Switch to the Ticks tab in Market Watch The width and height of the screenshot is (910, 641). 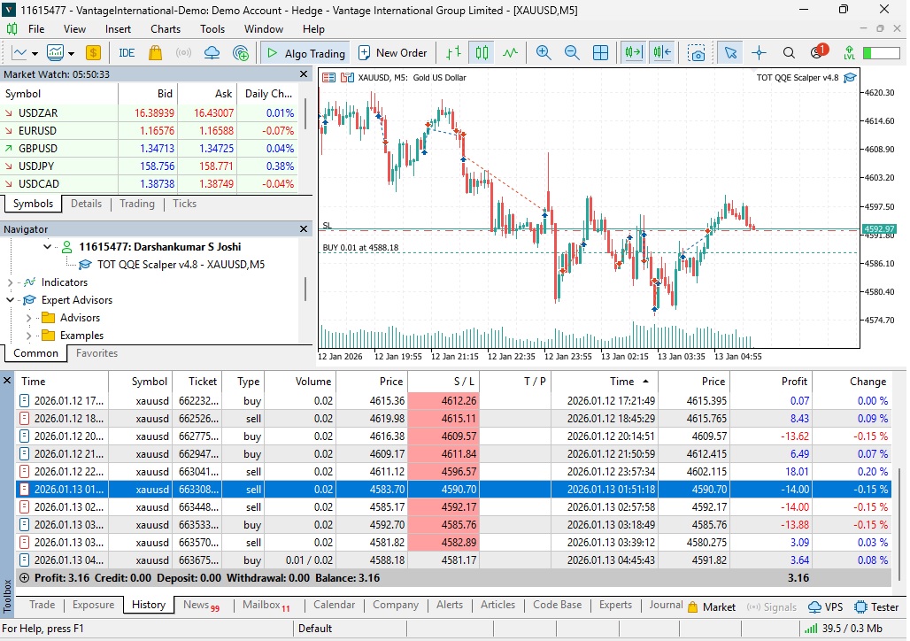click(184, 204)
